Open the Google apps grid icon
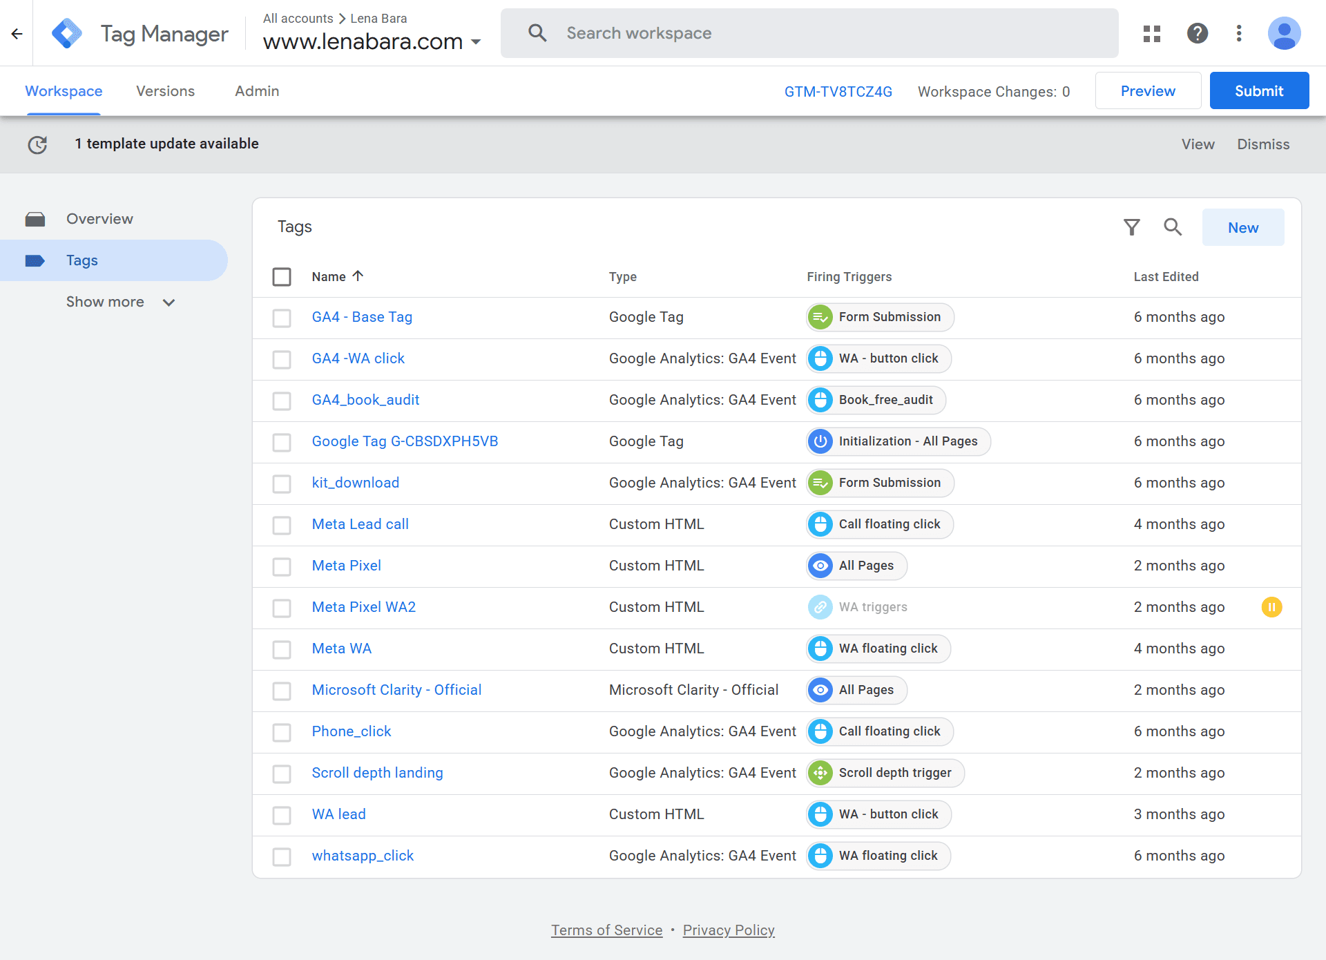 pos(1151,33)
